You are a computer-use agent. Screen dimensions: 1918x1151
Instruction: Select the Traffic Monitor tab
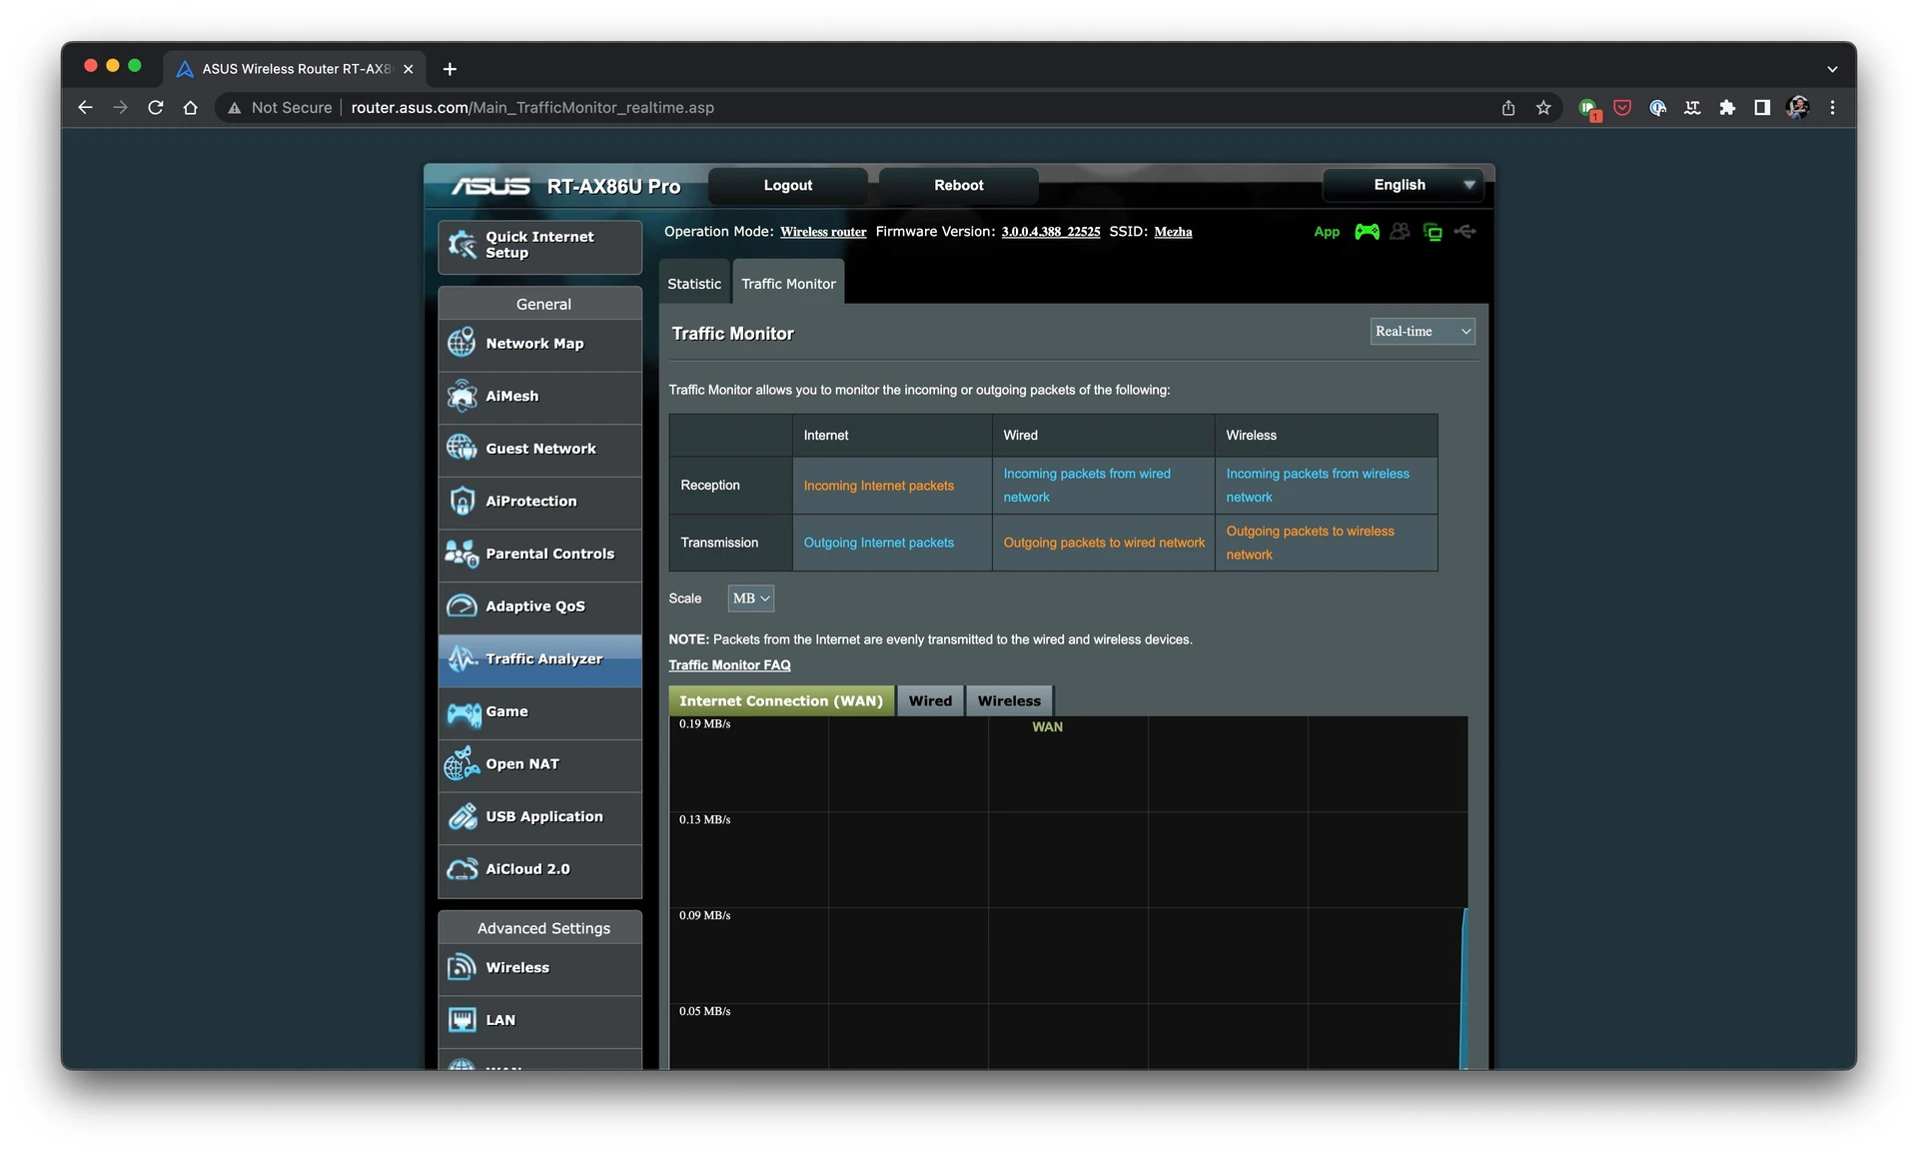(788, 284)
